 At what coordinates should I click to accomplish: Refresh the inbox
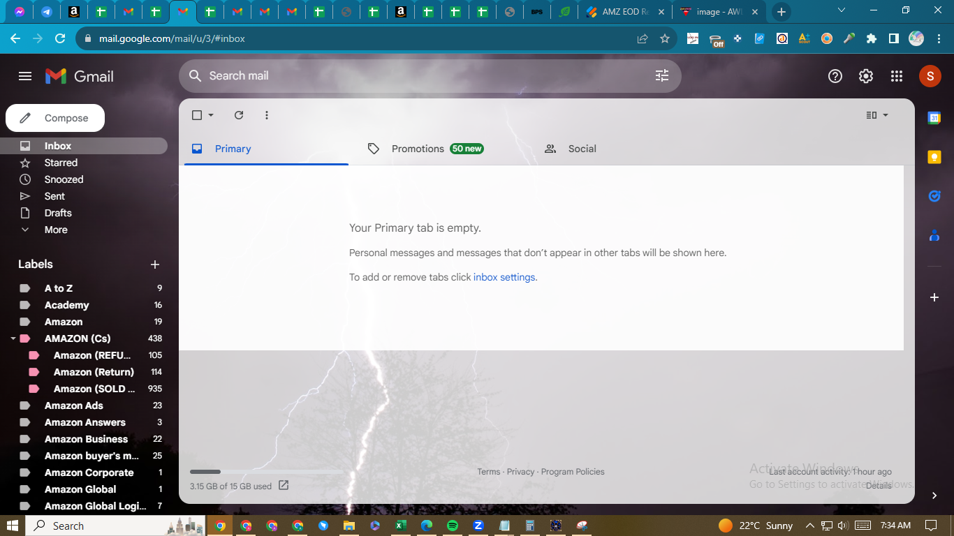239,115
